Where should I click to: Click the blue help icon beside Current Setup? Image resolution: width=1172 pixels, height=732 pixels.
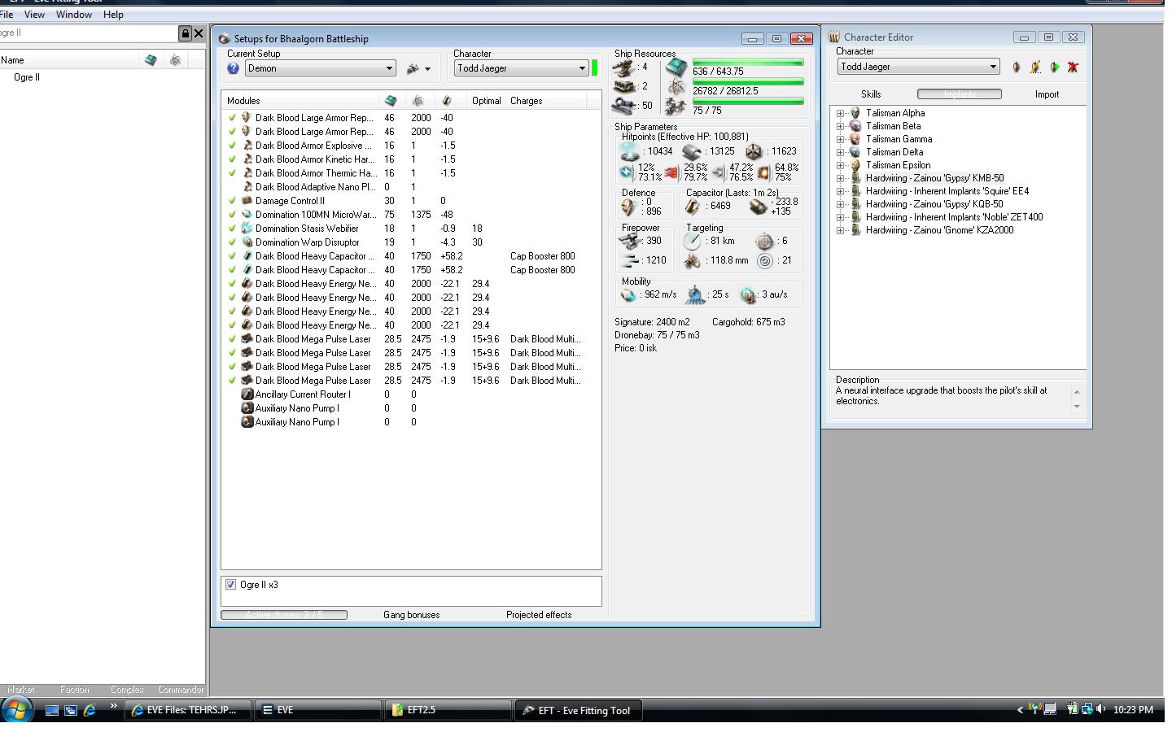pyautogui.click(x=233, y=68)
